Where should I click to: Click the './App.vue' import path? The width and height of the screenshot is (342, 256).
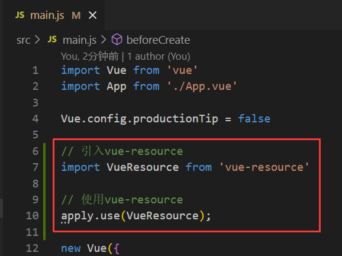(202, 86)
